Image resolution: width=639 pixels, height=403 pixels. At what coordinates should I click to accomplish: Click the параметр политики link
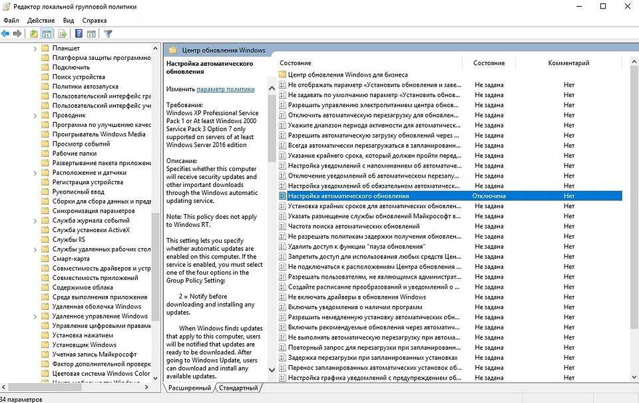coord(226,89)
